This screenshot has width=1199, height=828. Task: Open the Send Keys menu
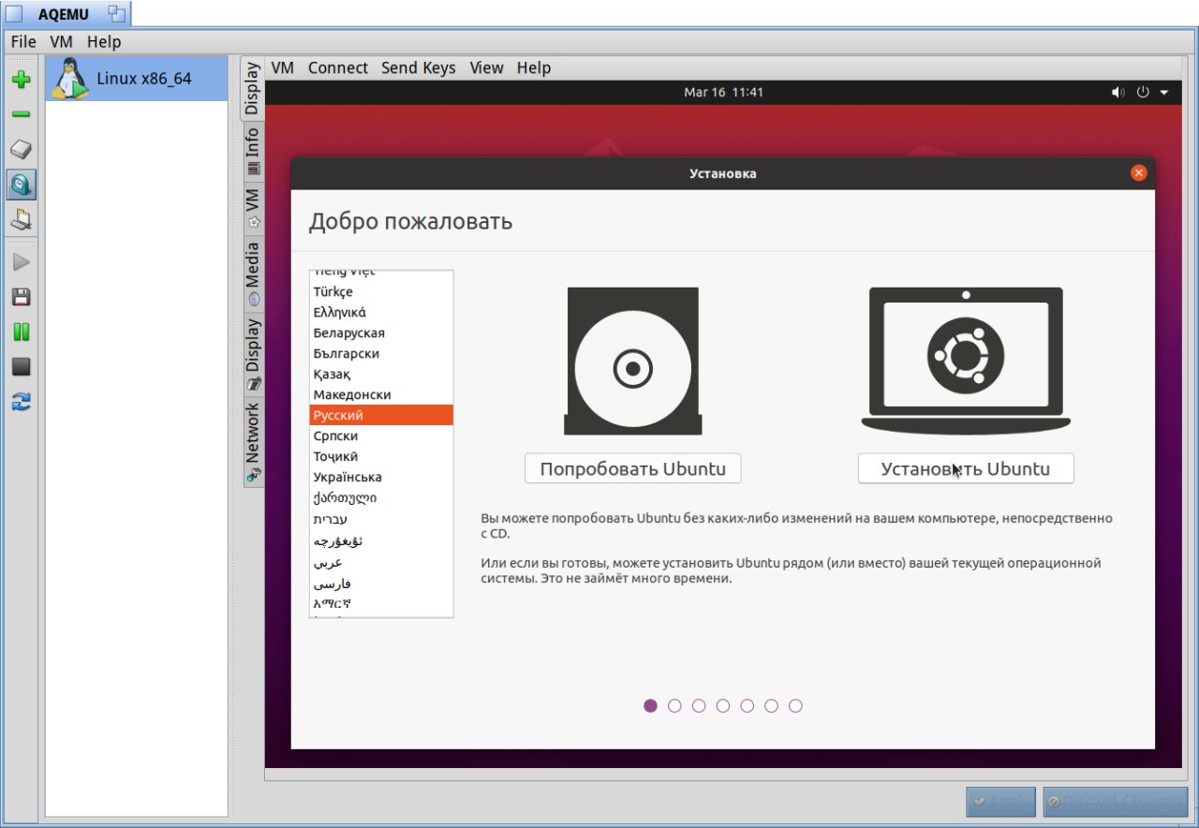[x=419, y=67]
